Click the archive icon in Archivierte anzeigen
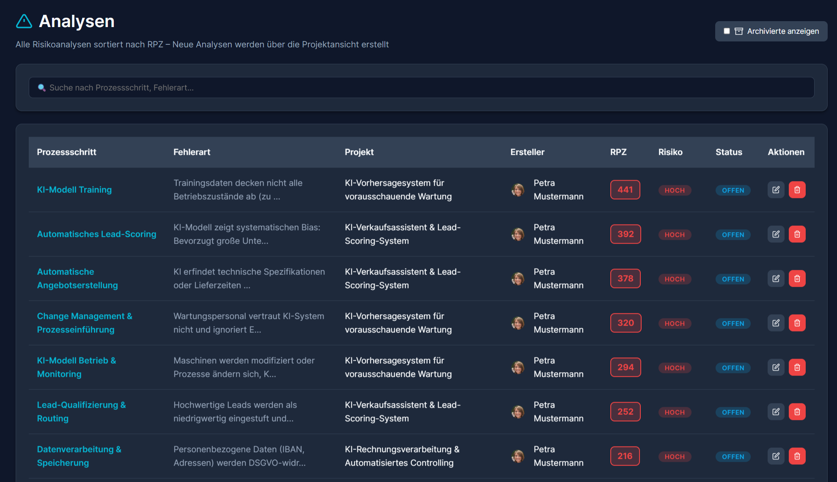 (x=739, y=31)
